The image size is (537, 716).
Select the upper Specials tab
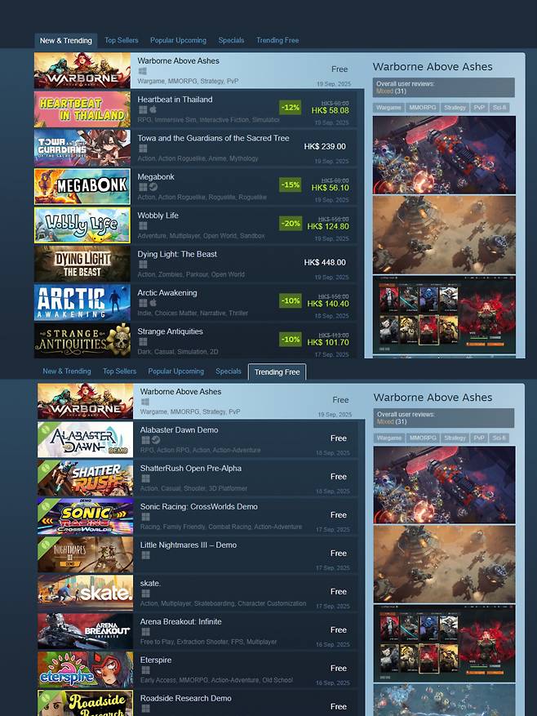[231, 40]
